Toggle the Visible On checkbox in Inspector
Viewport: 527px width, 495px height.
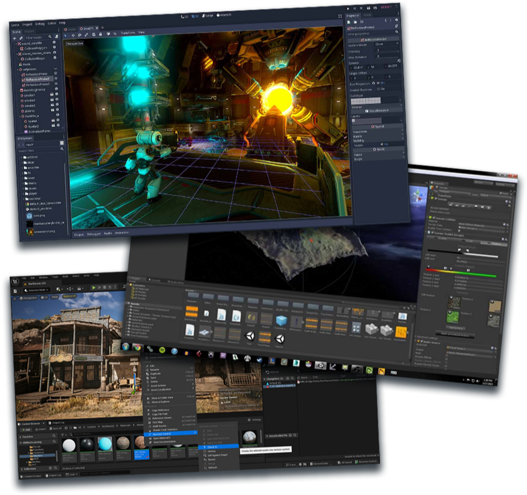[x=382, y=144]
